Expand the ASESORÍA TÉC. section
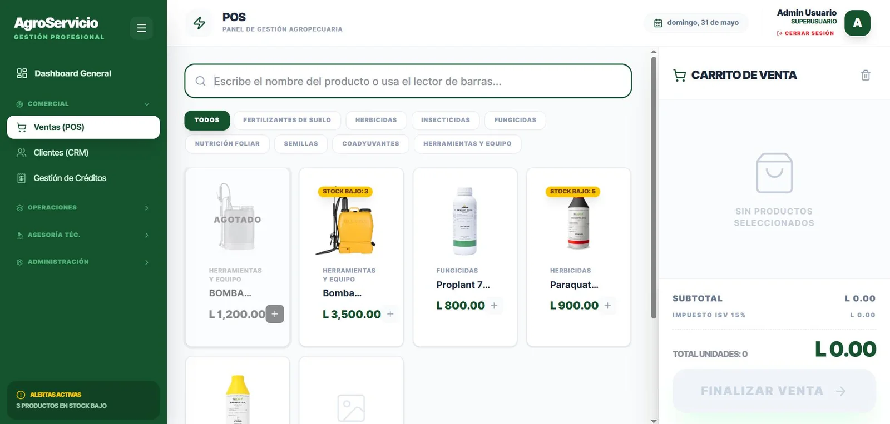 click(x=83, y=235)
